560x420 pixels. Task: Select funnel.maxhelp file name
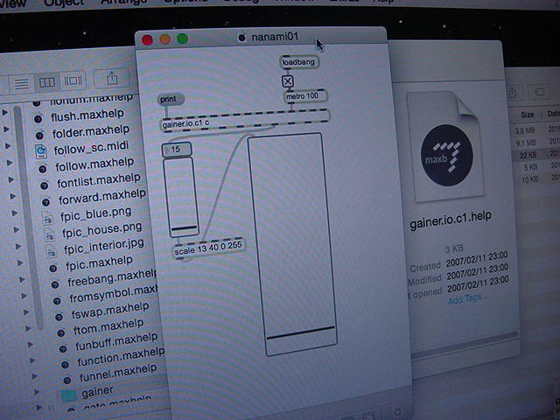pos(118,373)
